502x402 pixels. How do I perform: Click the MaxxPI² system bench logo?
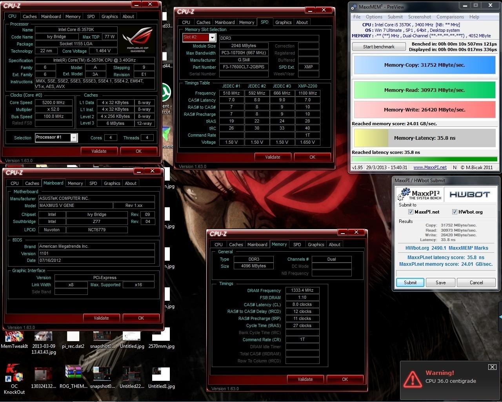tap(419, 194)
